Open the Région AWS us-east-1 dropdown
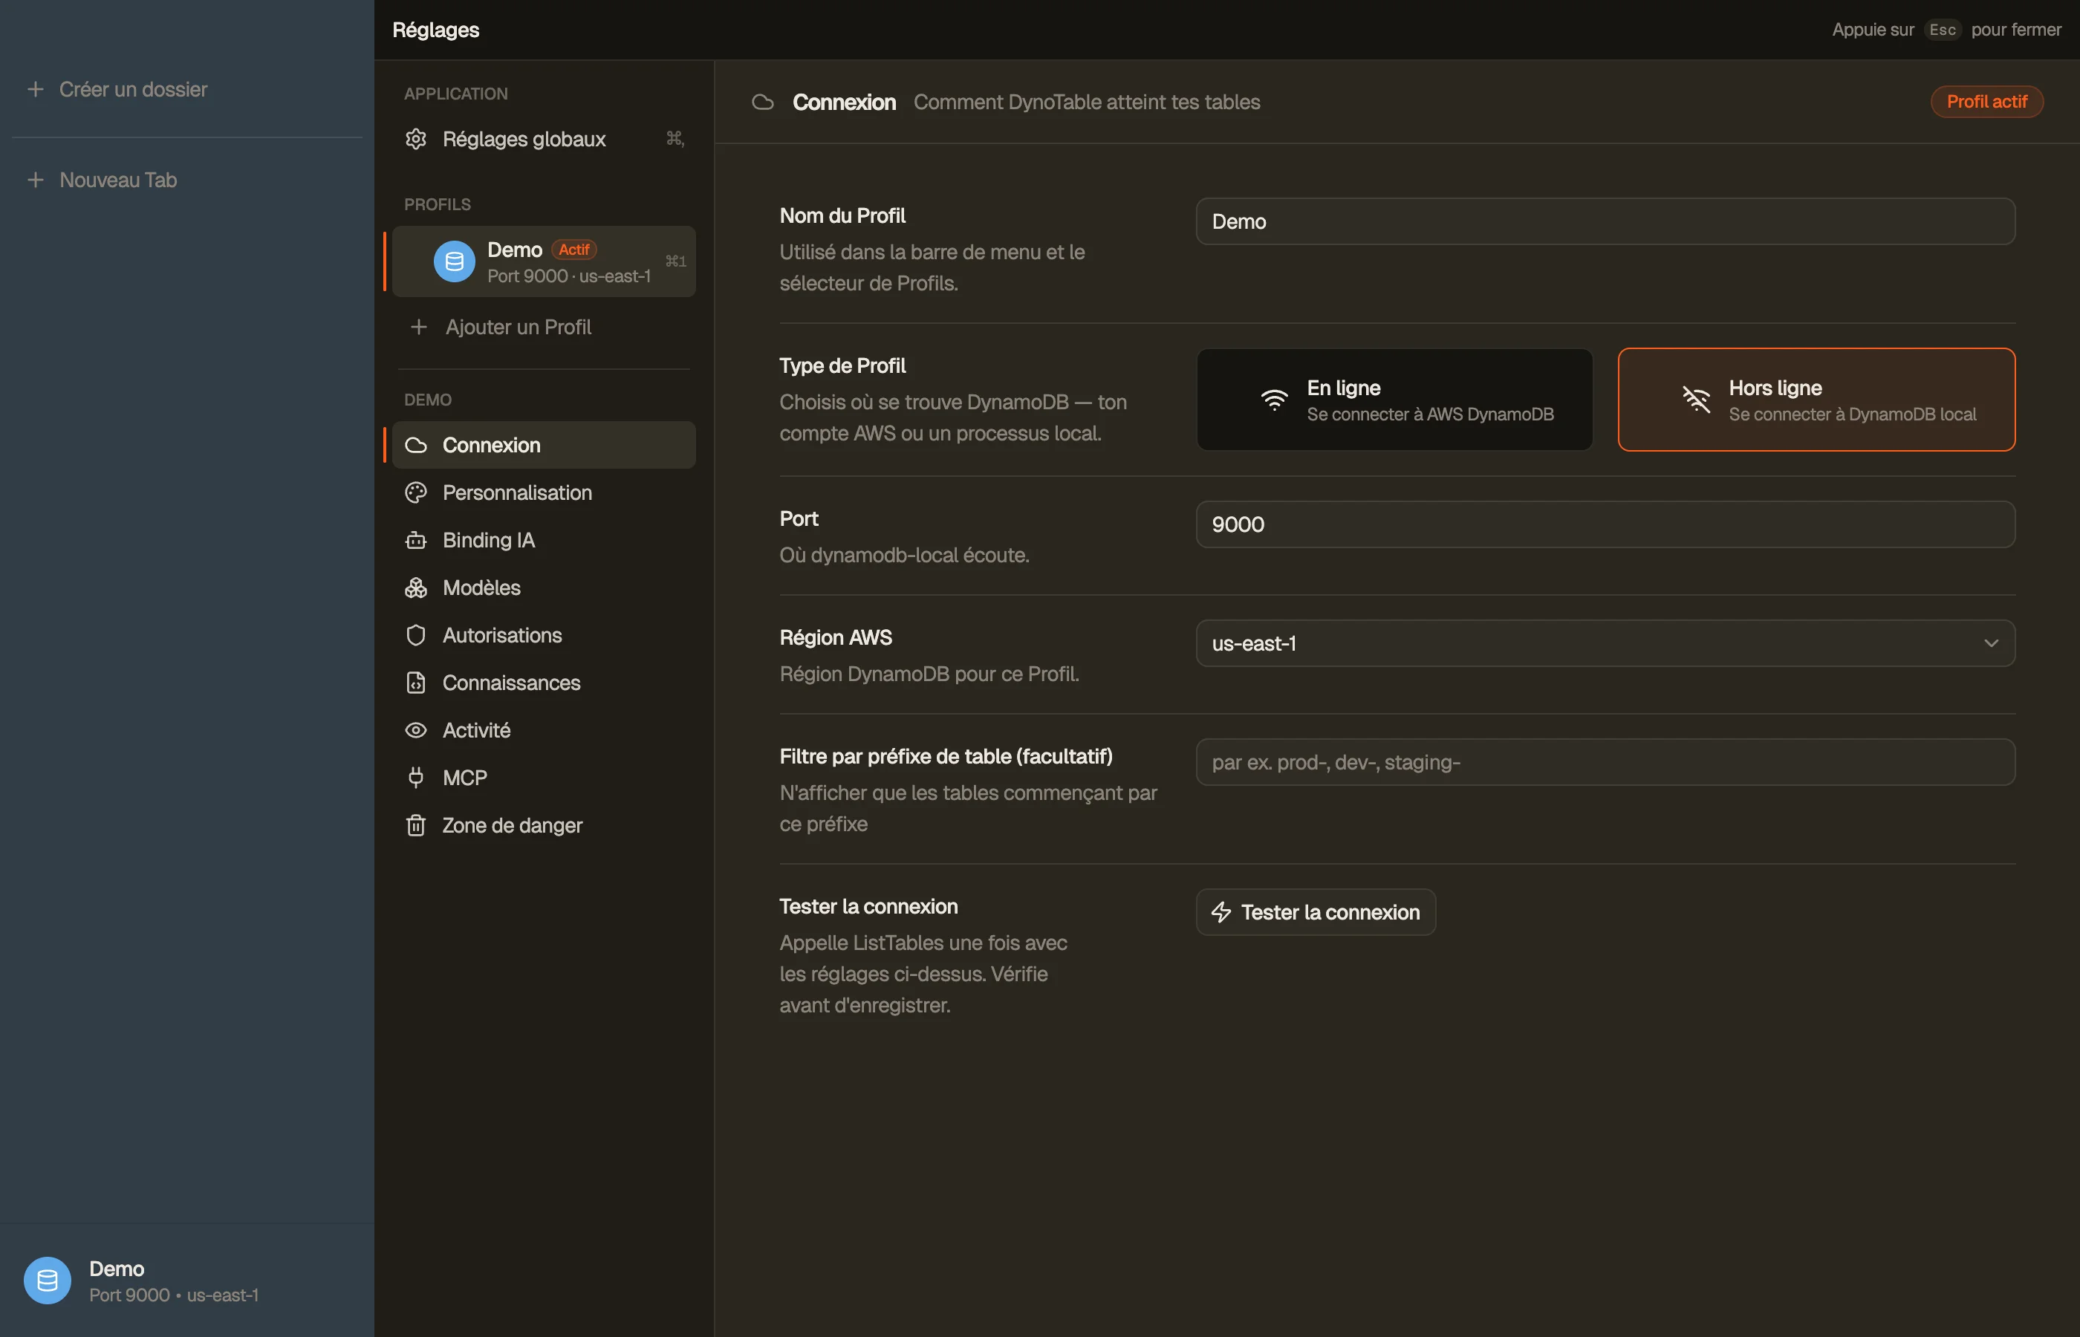Screen dimensions: 2080x1337 pos(1605,643)
